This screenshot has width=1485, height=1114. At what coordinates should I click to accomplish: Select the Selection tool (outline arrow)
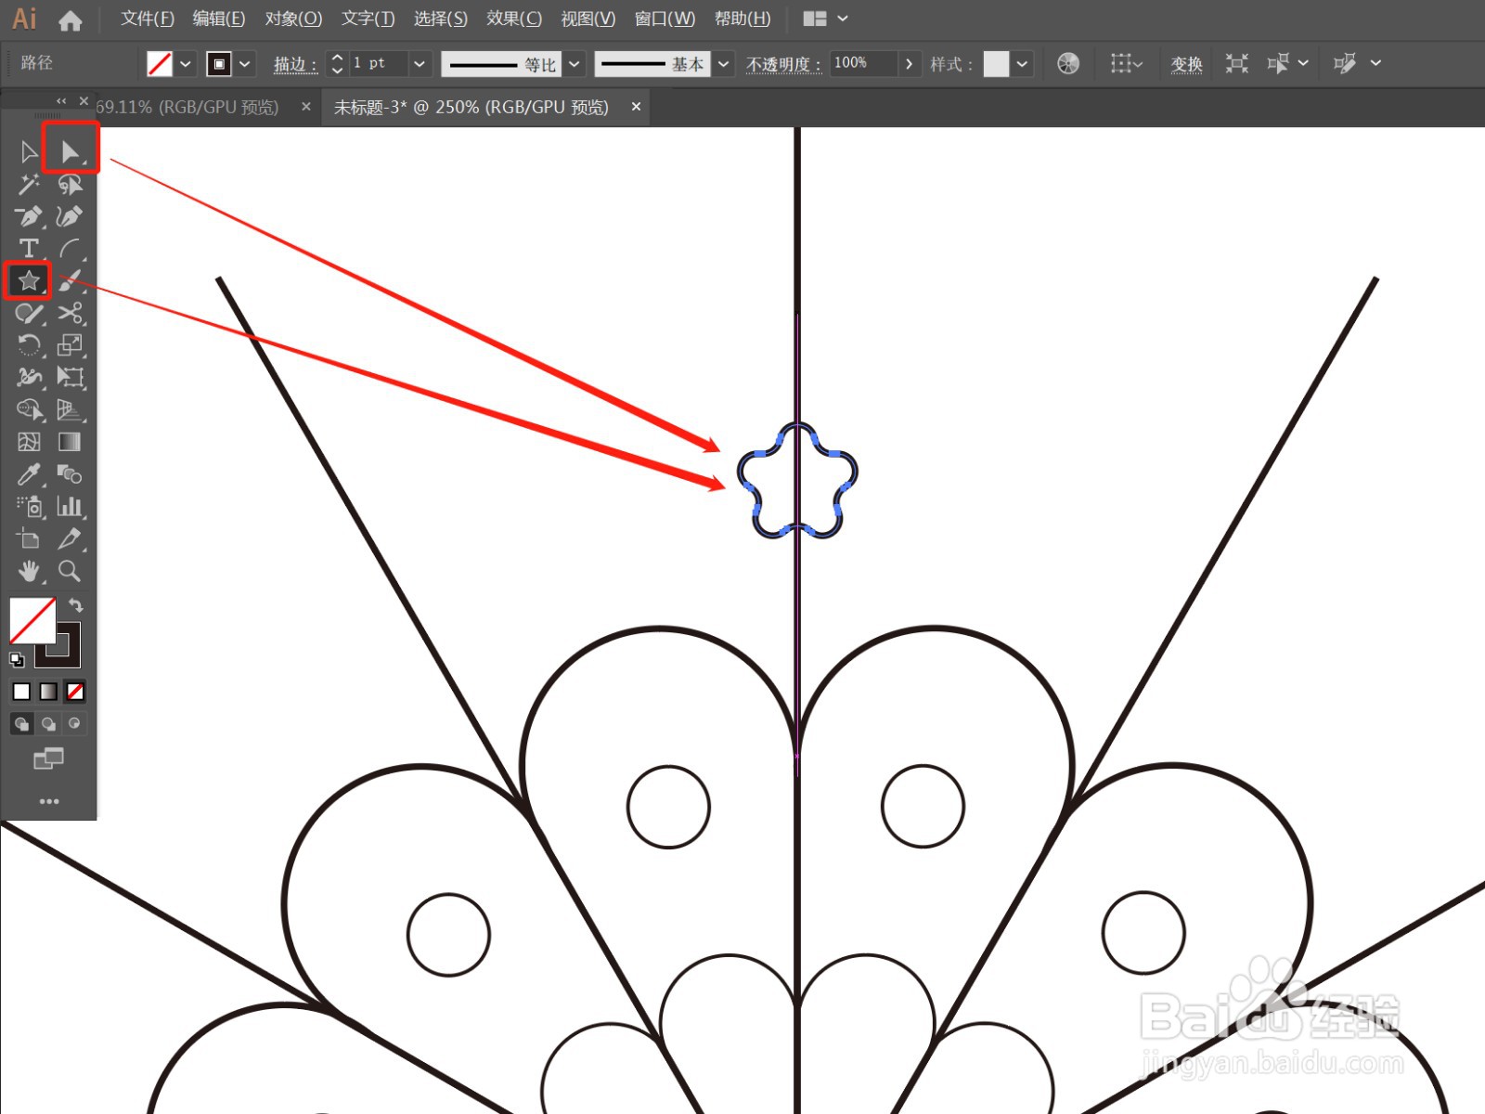[29, 151]
